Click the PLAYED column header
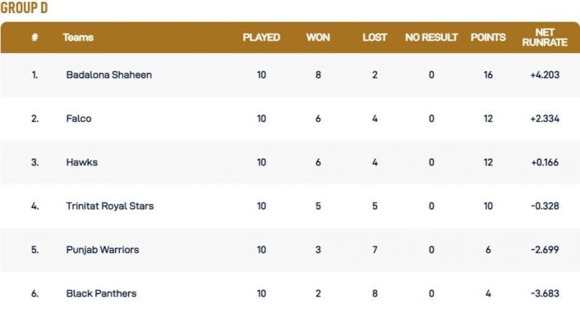580x313 pixels. (261, 38)
